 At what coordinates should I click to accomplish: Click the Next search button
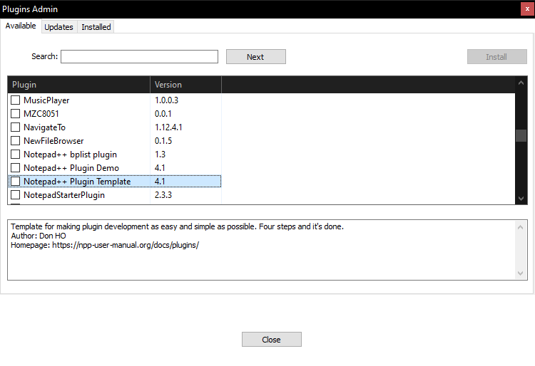click(256, 57)
